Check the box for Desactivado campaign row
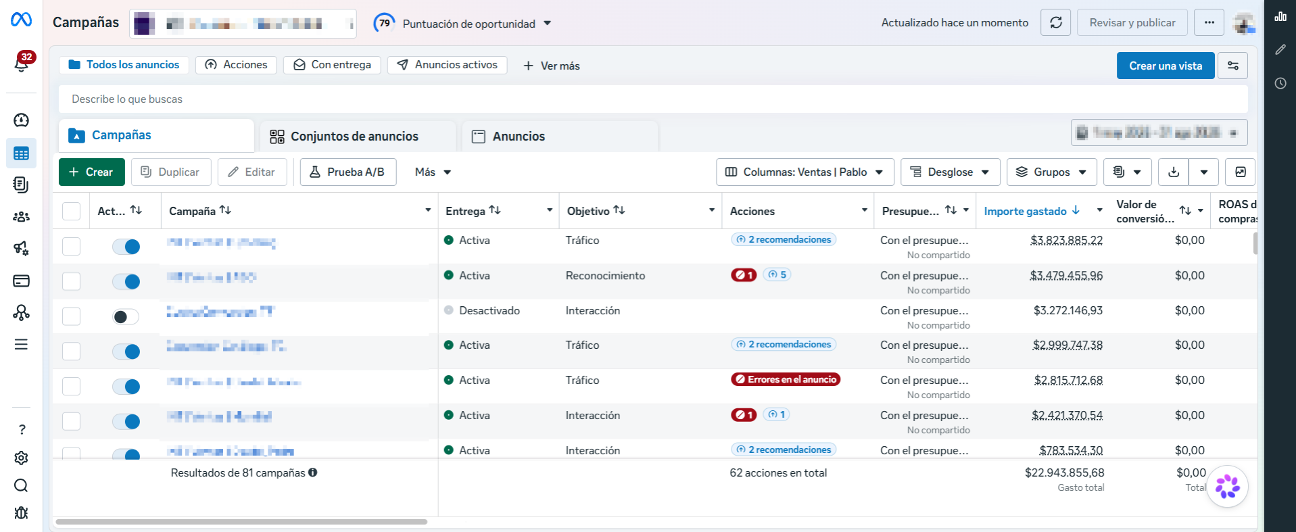Viewport: 1296px width, 532px height. pos(71,316)
